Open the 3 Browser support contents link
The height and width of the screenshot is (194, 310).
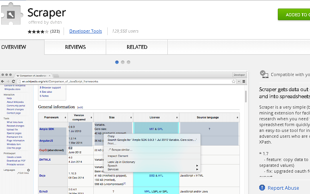pyautogui.click(x=50, y=88)
